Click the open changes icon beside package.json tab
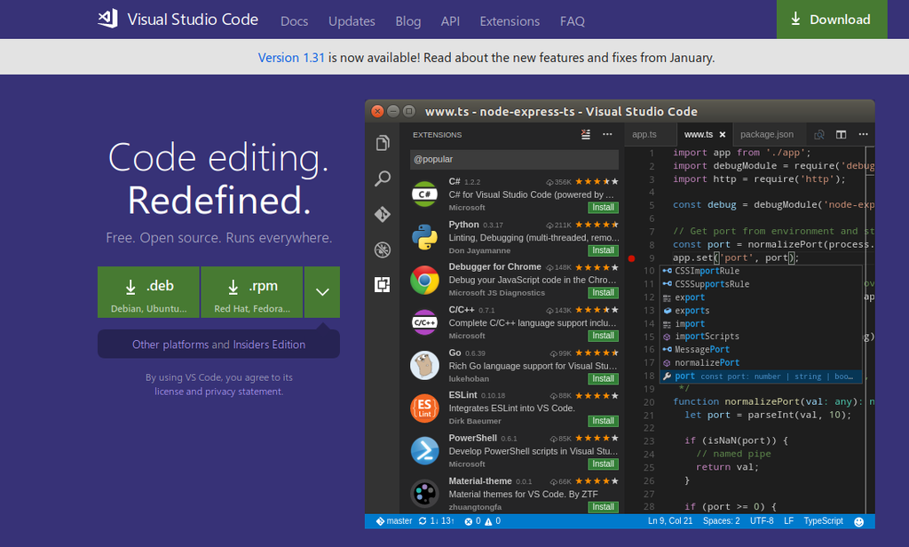 tap(819, 135)
